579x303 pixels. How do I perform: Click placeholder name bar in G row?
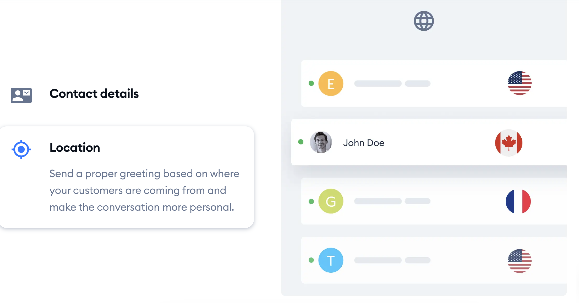coord(378,201)
